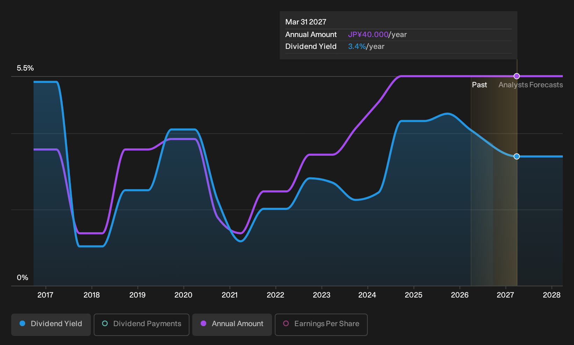Toggle the Annual Amount legend button
The image size is (574, 345).
click(232, 325)
